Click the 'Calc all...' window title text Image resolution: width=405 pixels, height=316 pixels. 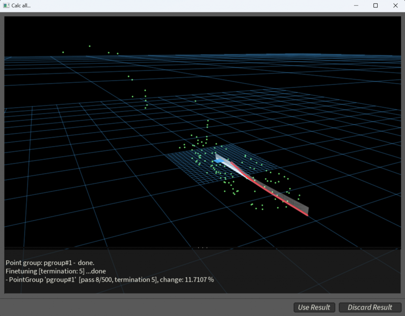(21, 6)
